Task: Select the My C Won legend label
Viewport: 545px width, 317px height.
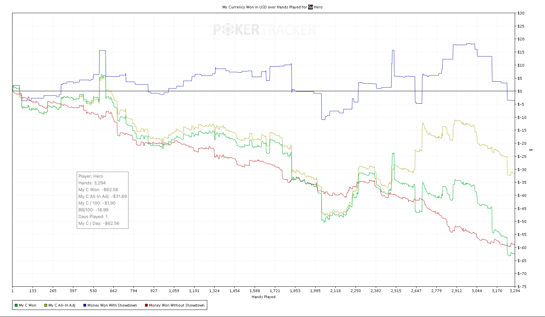Action: (x=28, y=305)
